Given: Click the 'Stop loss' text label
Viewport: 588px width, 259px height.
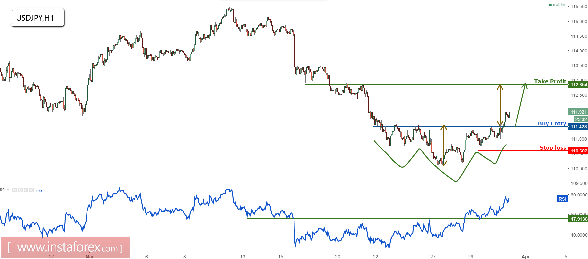Looking at the screenshot, I should pyautogui.click(x=553, y=148).
